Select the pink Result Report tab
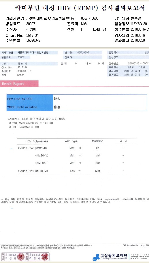Image resolution: width=149 pixels, height=263 pixels. coord(19,83)
